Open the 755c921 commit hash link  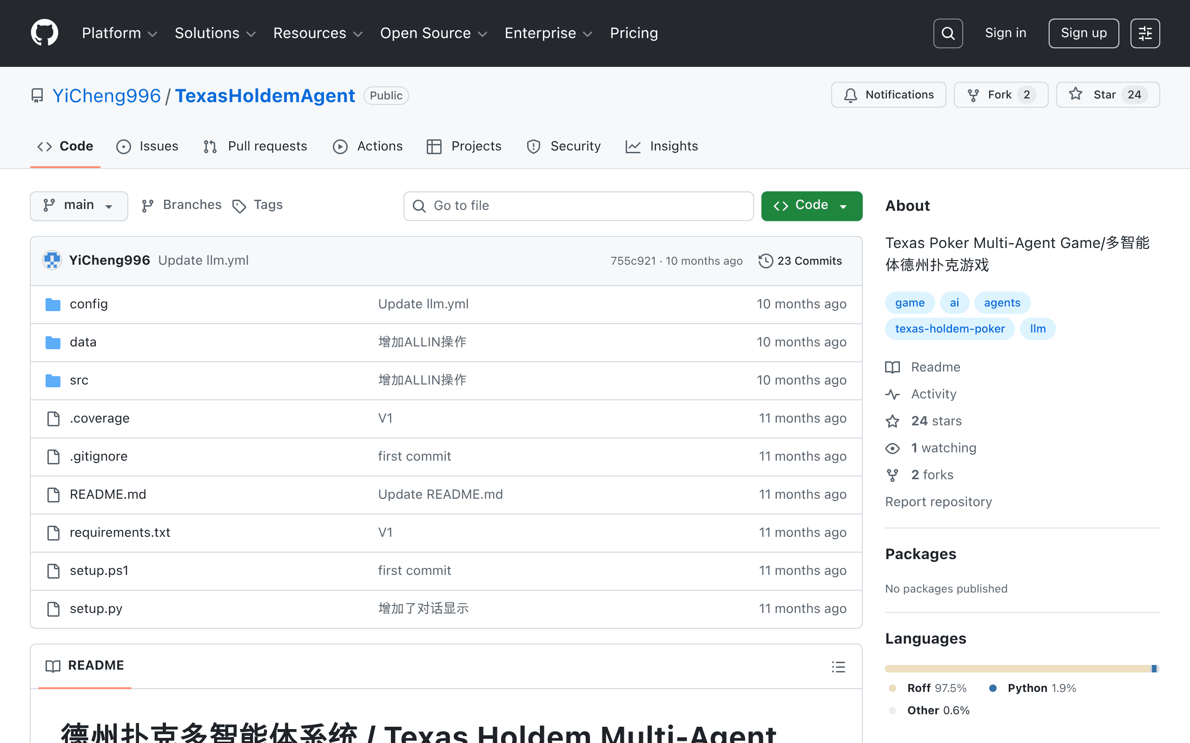point(633,261)
